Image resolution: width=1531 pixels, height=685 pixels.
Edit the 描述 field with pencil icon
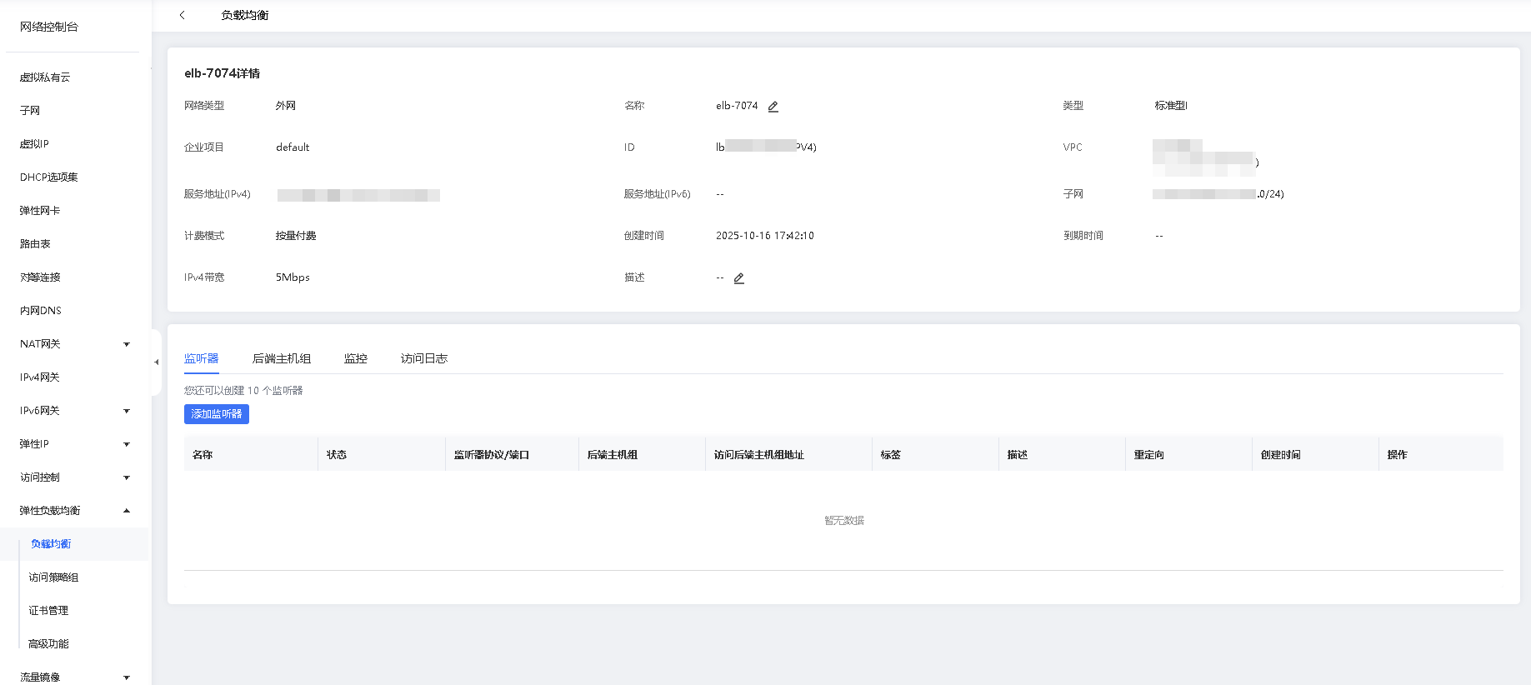[x=738, y=278]
